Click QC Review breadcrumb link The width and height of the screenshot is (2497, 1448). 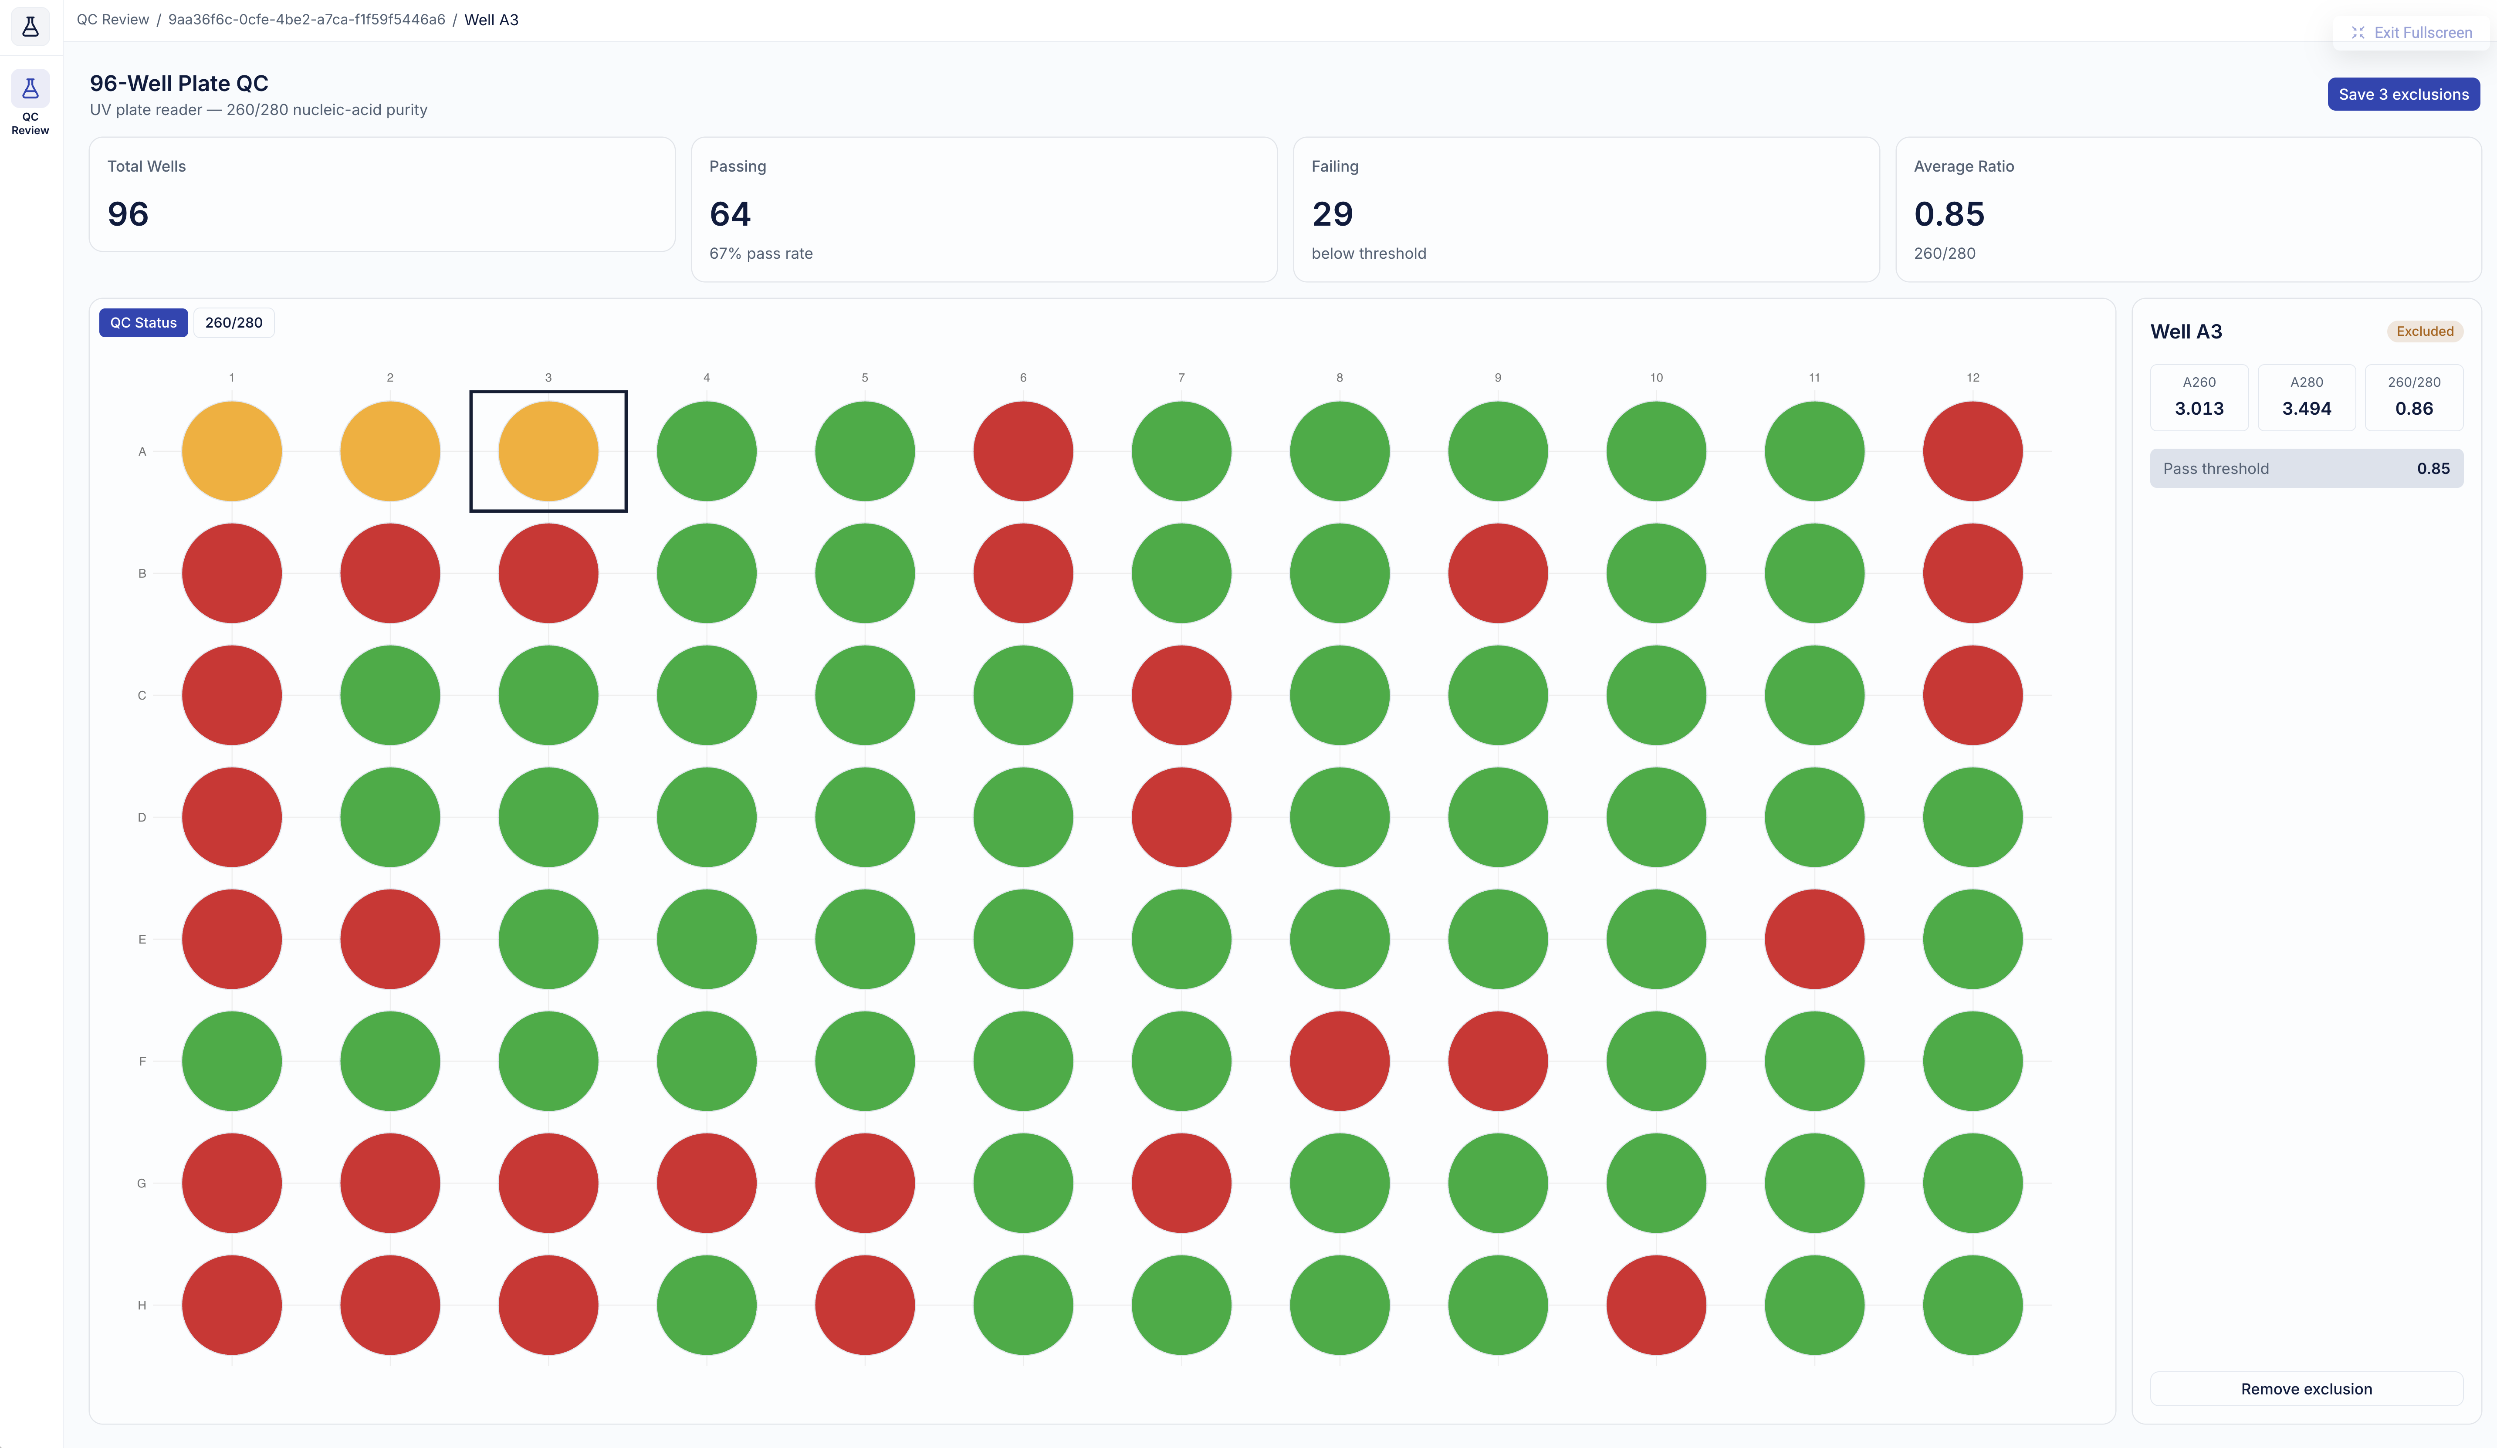[113, 20]
